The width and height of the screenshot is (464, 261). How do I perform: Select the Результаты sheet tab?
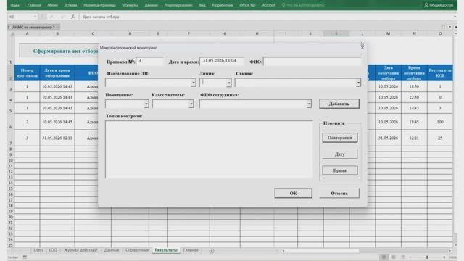[166, 250]
